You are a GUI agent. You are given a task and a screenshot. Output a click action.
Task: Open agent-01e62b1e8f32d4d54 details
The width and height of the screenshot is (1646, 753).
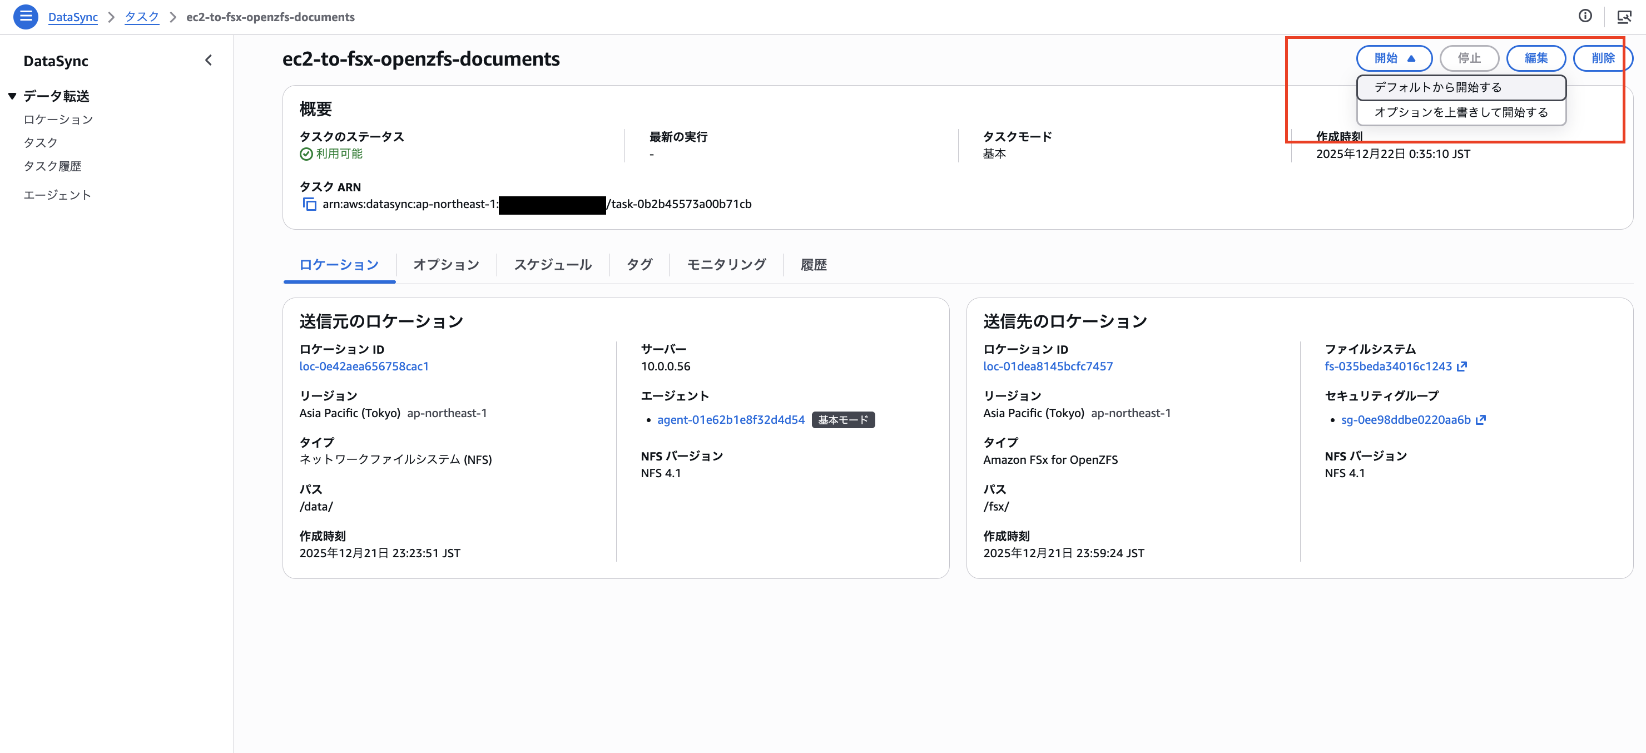730,420
